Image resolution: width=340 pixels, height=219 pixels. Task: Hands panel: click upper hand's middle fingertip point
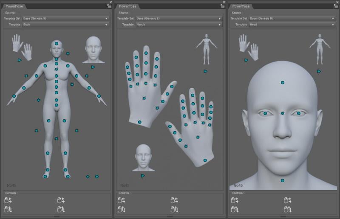tap(146, 53)
